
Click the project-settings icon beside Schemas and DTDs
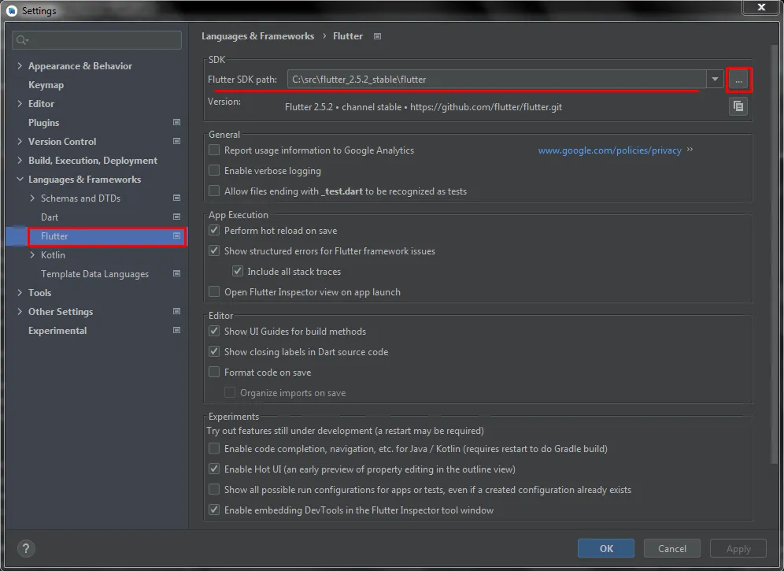point(176,198)
